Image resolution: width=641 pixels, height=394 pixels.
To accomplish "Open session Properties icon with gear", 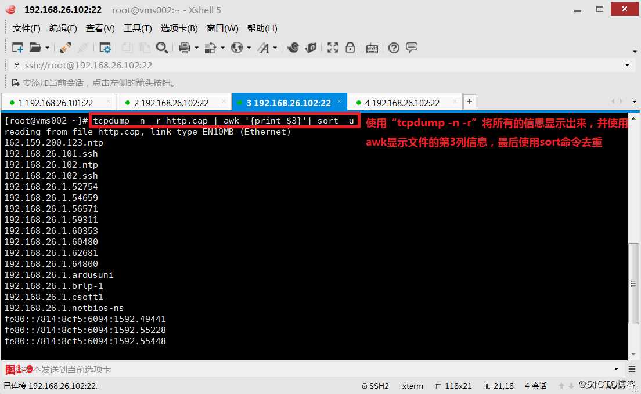I will [105, 48].
